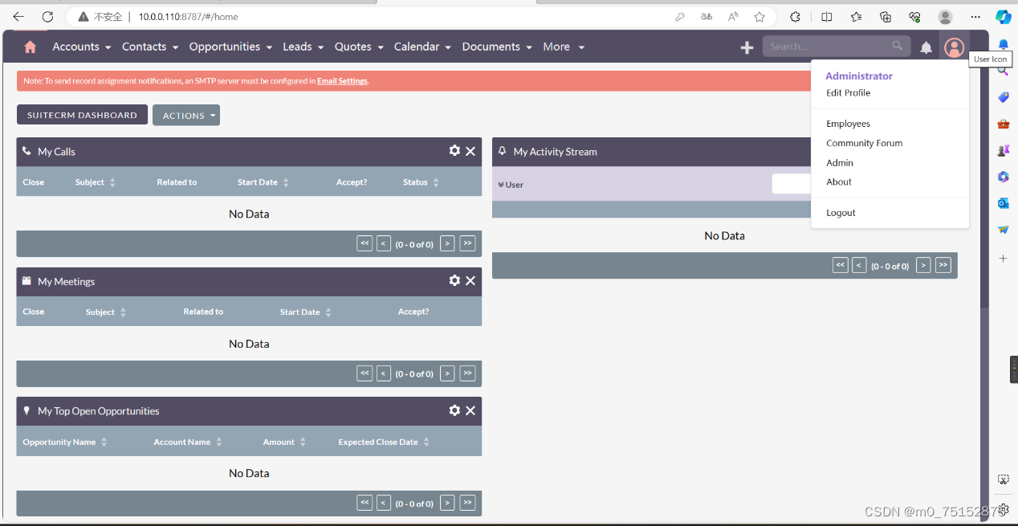Open the search icon in Edge sidebar
Viewport: 1018px width, 526px height.
1003,70
